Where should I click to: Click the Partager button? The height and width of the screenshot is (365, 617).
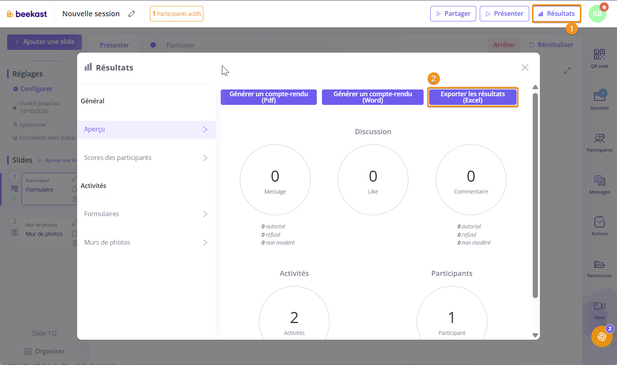[x=453, y=14]
